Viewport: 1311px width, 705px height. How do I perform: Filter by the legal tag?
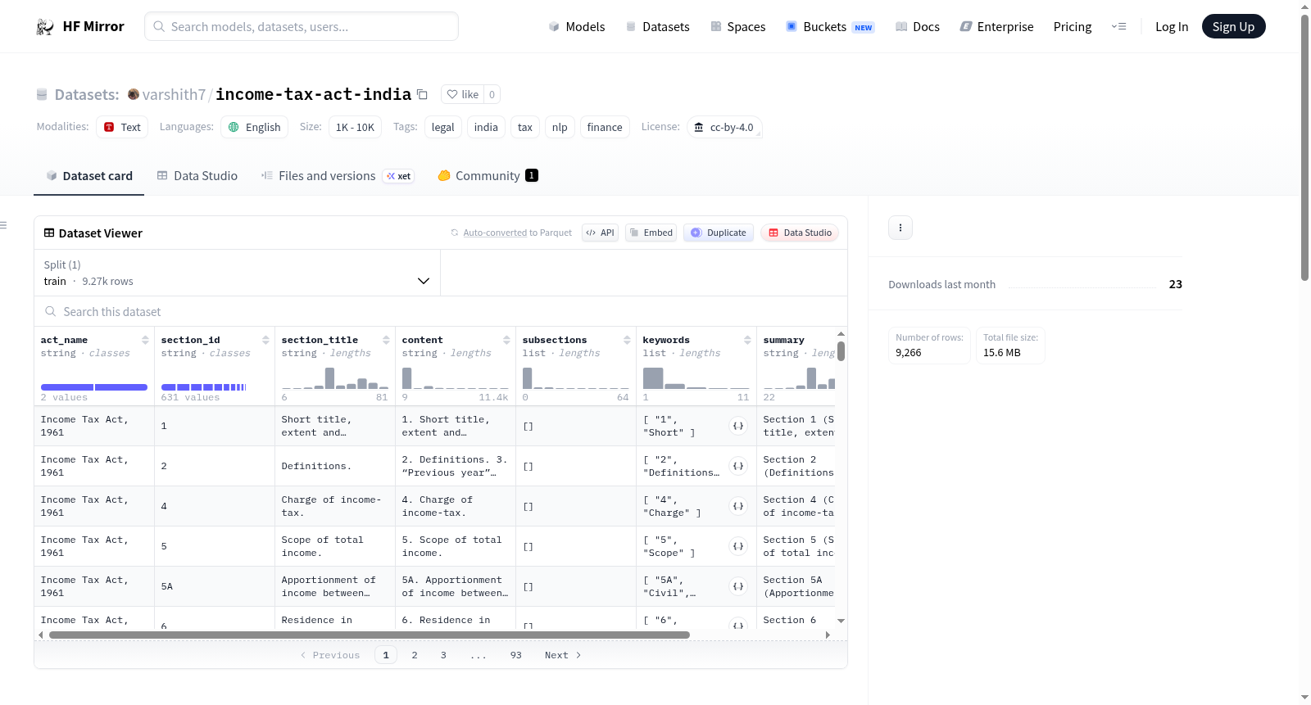coord(443,127)
